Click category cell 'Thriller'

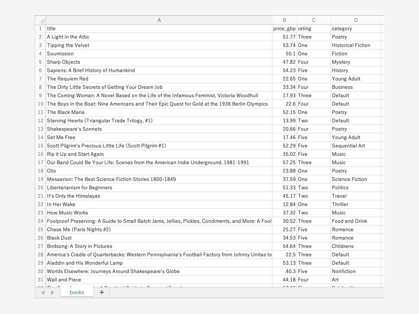coord(356,204)
